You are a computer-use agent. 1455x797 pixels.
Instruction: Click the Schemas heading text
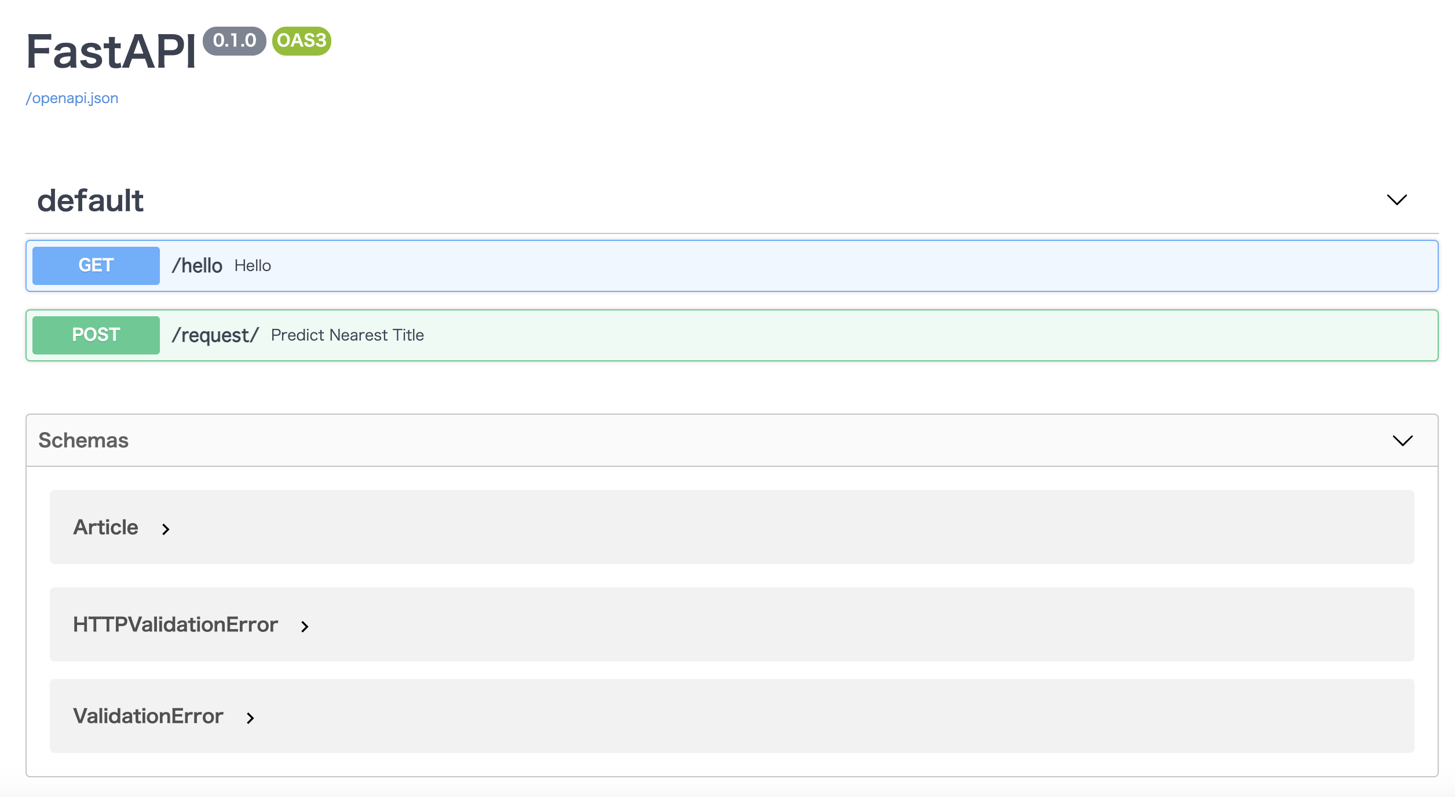(83, 441)
